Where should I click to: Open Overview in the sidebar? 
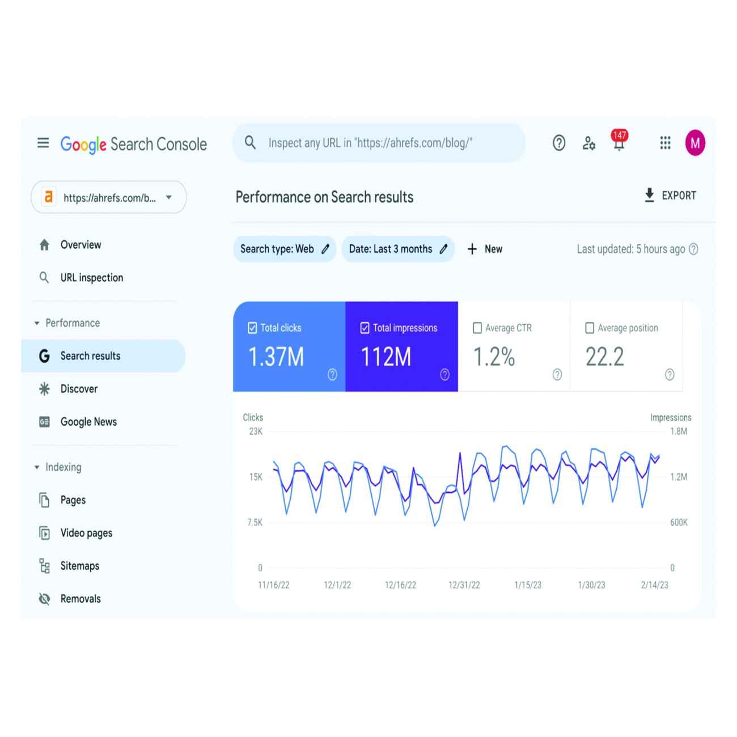pyautogui.click(x=81, y=245)
